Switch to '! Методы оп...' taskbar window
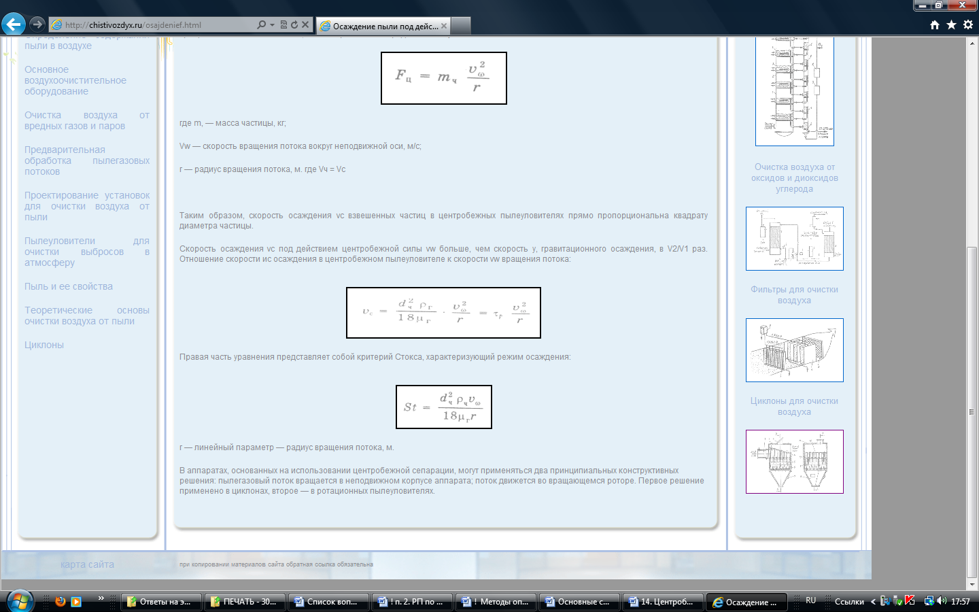 (x=496, y=601)
